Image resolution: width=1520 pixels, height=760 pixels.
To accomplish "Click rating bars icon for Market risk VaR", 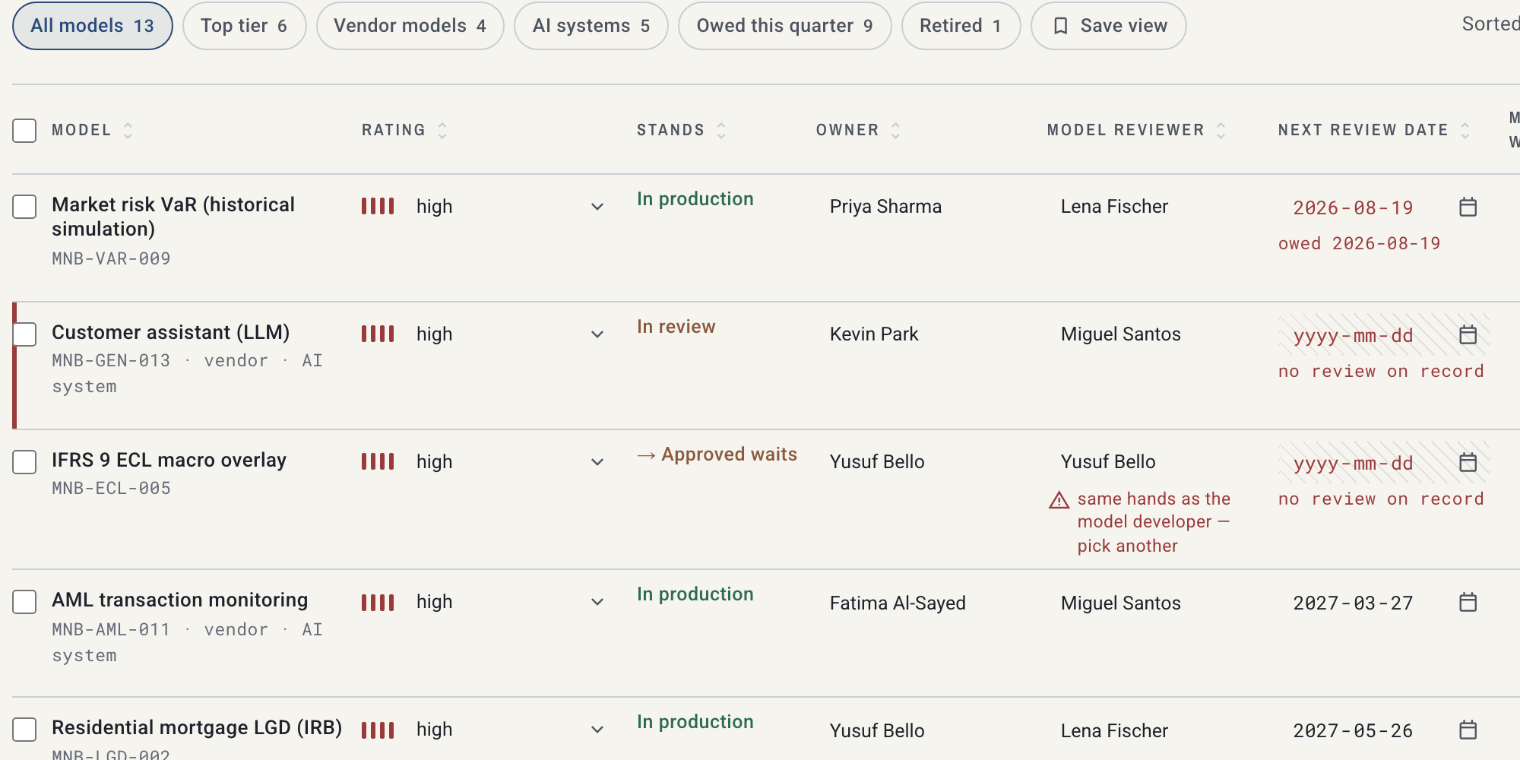I will pos(378,206).
